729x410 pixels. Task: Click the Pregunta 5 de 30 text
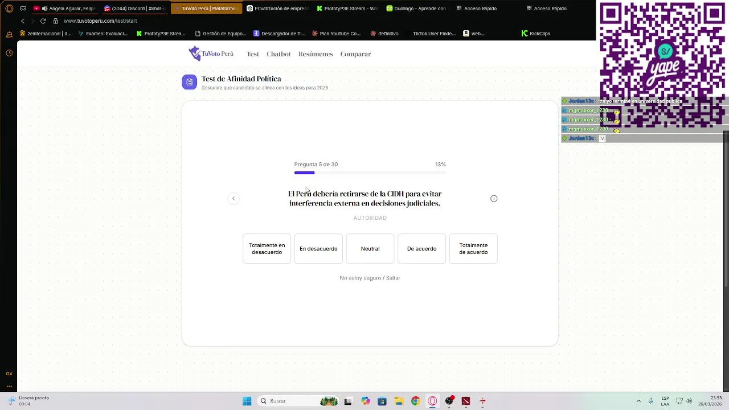coord(316,165)
